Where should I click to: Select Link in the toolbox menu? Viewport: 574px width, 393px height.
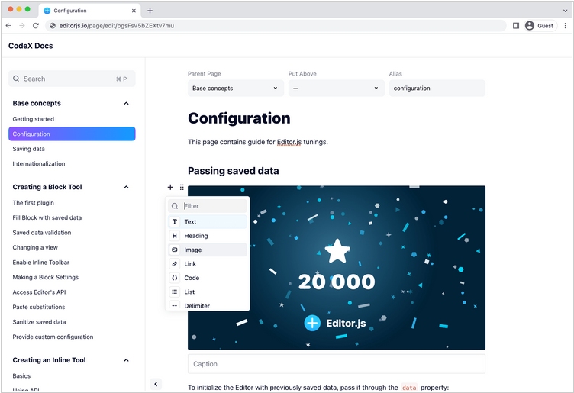coord(208,264)
